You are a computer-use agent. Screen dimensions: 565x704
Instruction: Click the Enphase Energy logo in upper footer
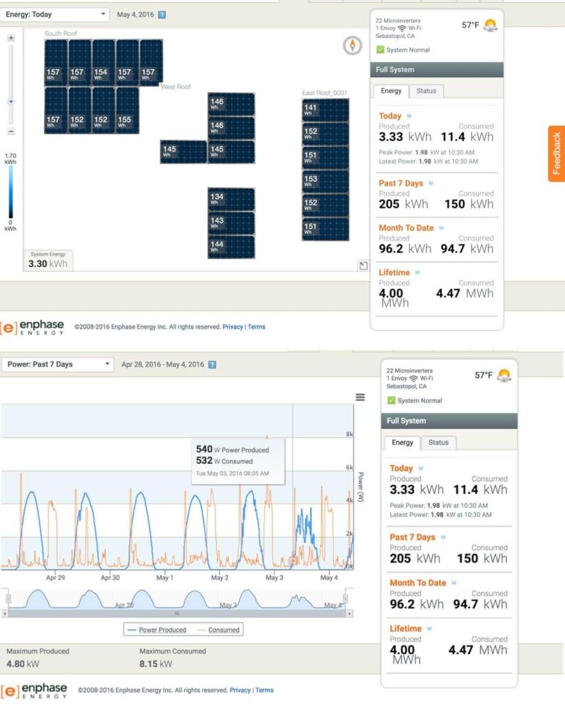click(x=32, y=327)
